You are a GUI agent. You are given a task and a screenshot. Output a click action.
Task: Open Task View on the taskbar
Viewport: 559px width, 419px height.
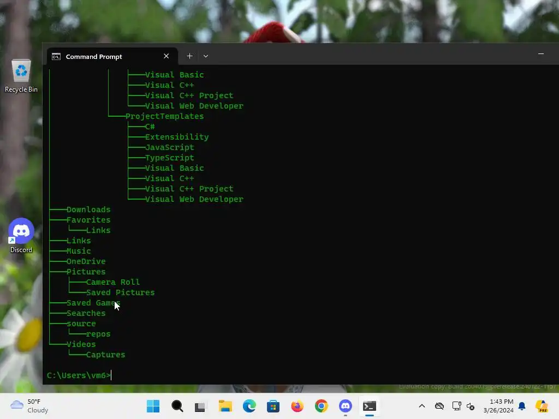pyautogui.click(x=200, y=406)
